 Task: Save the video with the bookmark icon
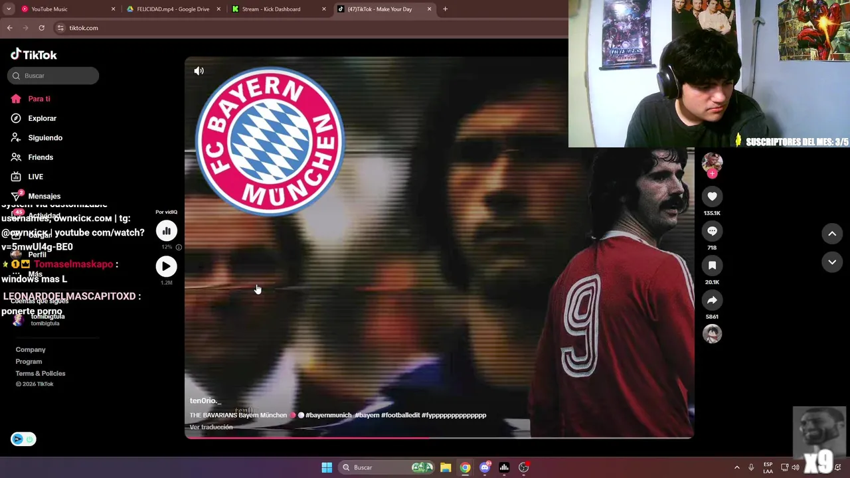pos(712,265)
